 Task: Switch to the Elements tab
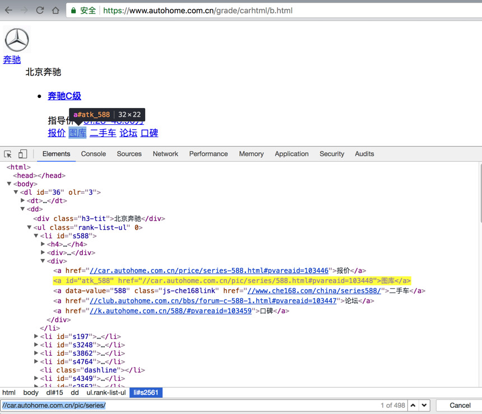pos(56,154)
